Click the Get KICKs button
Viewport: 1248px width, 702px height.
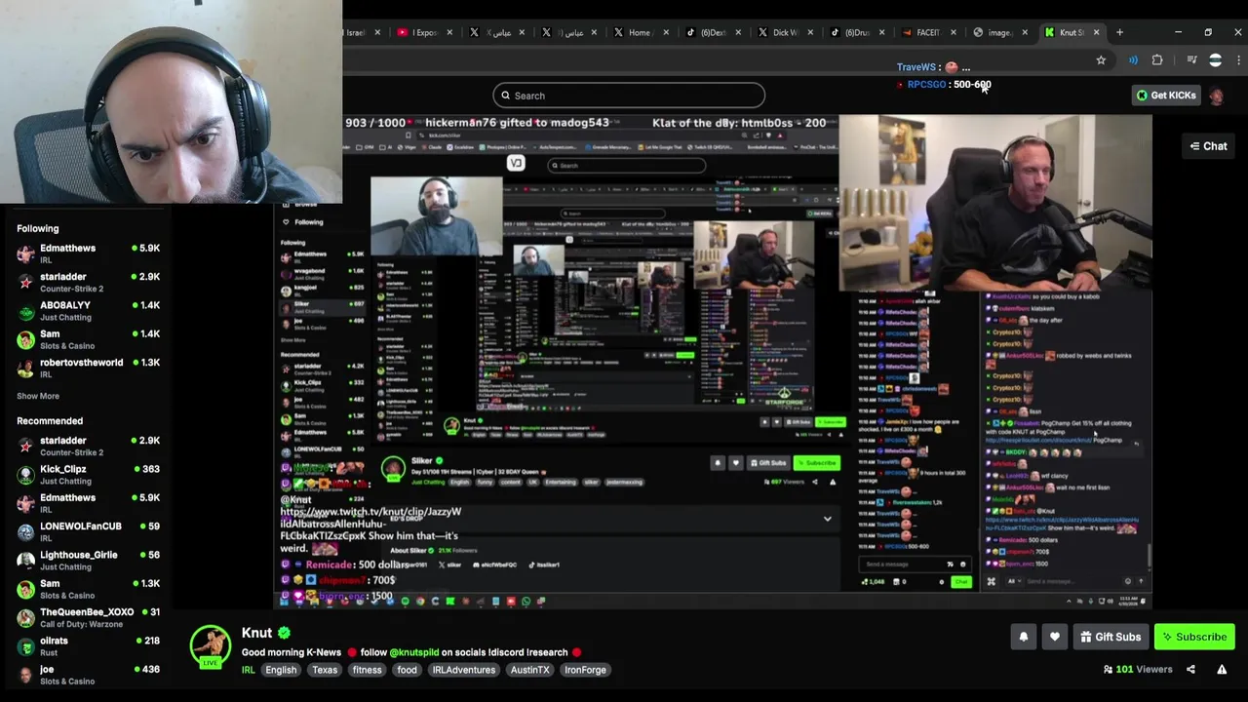(1165, 96)
